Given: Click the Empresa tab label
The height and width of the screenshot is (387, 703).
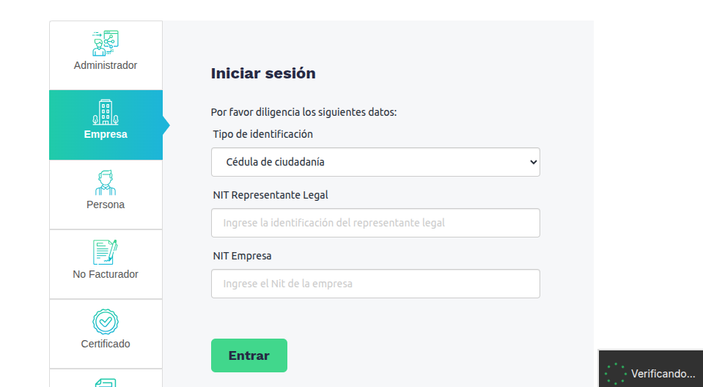Looking at the screenshot, I should click(x=106, y=135).
